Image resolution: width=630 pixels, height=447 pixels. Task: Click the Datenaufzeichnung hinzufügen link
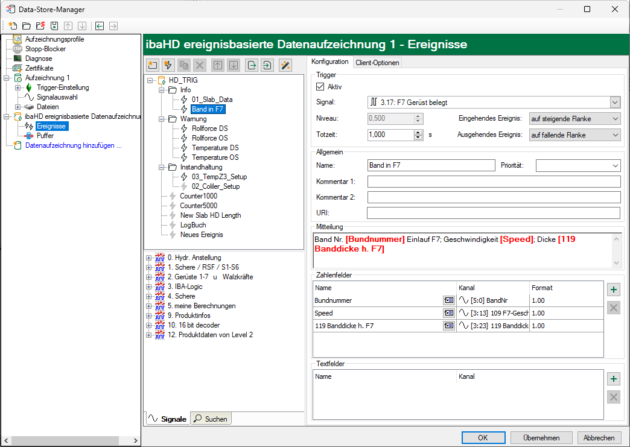coord(73,145)
